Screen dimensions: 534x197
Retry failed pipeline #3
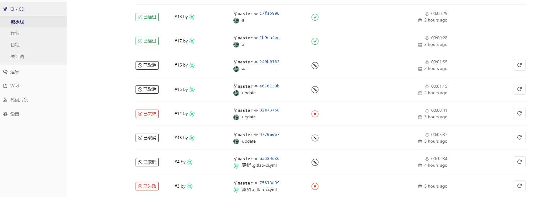pyautogui.click(x=519, y=186)
